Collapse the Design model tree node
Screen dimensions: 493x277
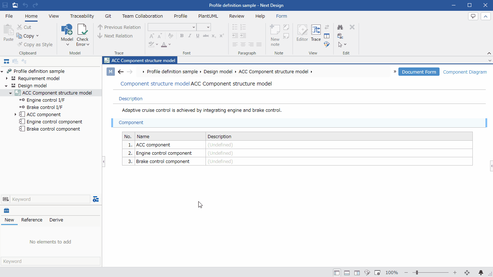pyautogui.click(x=7, y=85)
